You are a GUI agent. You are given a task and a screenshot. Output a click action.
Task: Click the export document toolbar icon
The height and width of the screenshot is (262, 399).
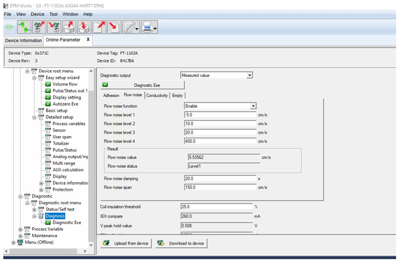click(x=99, y=27)
